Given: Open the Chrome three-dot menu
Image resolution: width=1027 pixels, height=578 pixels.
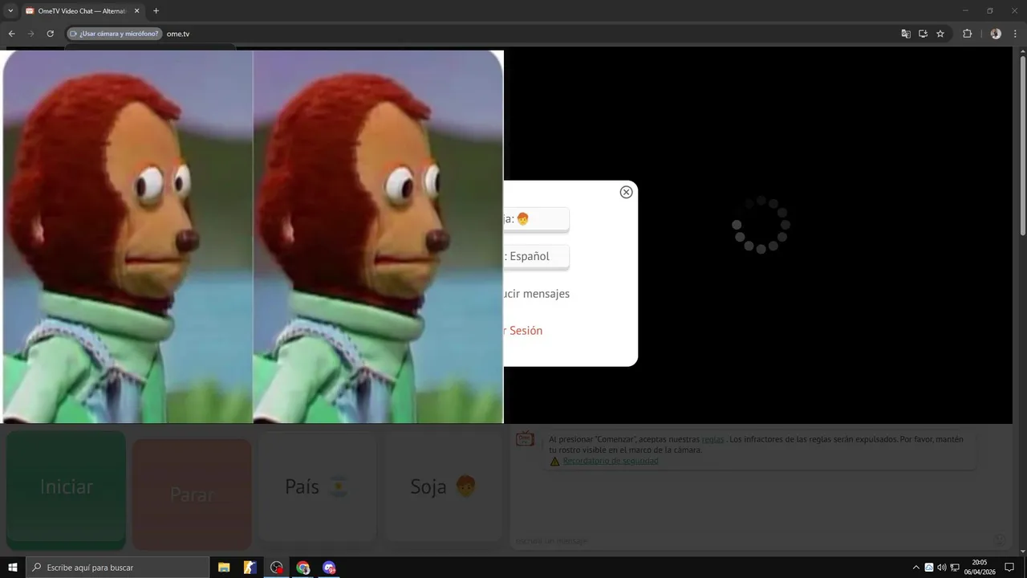Looking at the screenshot, I should 1016,34.
